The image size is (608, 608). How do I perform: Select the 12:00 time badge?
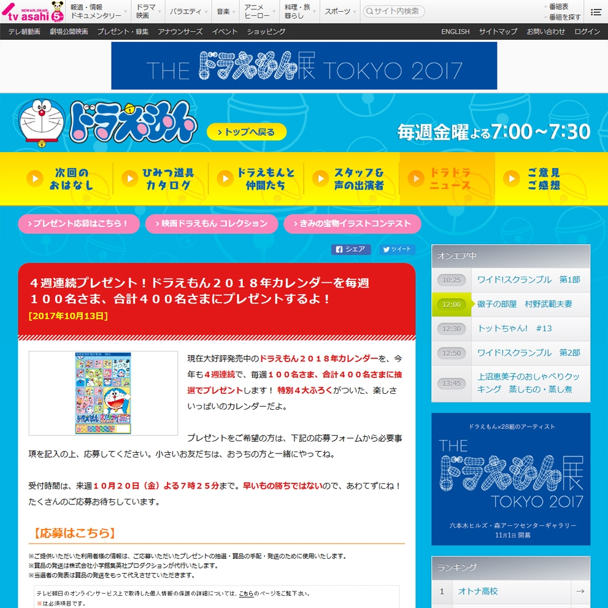coord(452,304)
